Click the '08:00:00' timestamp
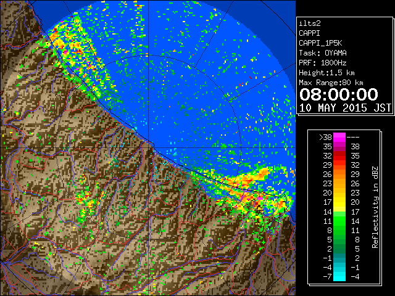The width and height of the screenshot is (395, 296). 339,94
